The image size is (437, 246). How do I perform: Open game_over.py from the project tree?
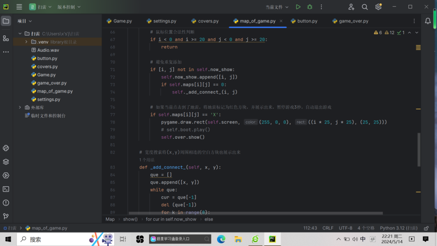pyautogui.click(x=52, y=83)
